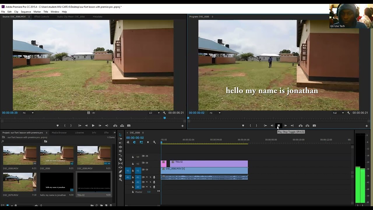The width and height of the screenshot is (373, 210).
Task: Solo audio track A2
Action: [150, 182]
